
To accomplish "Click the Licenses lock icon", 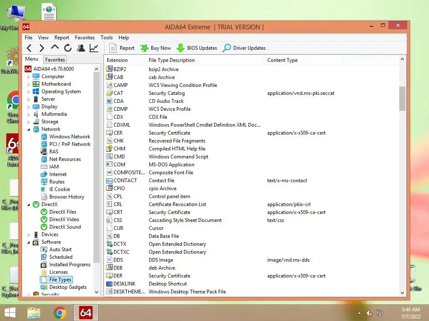I will 44,272.
